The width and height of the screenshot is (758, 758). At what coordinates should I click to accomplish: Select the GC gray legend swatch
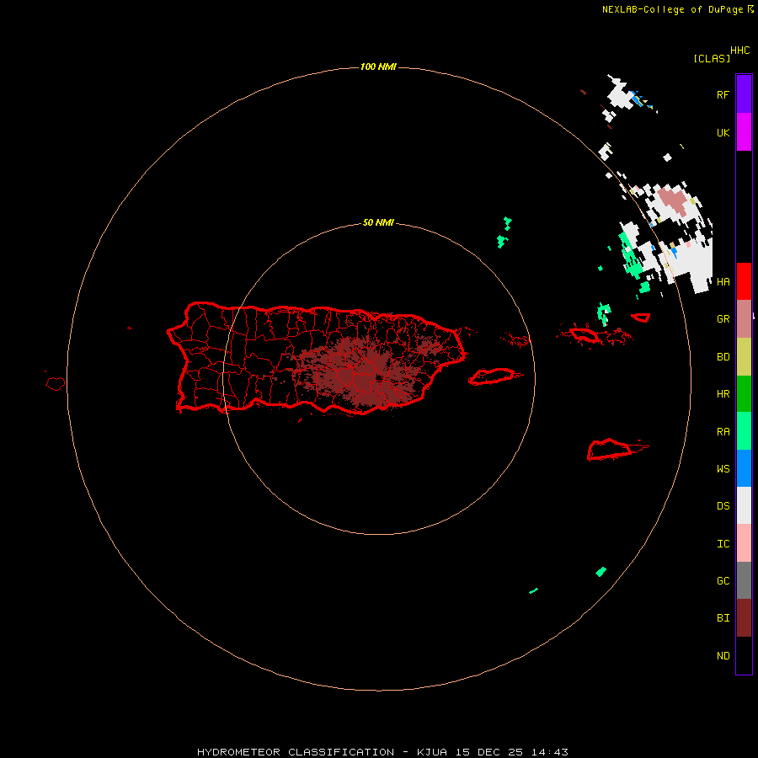click(x=744, y=580)
